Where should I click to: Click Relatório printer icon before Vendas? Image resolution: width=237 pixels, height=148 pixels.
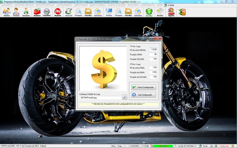(x=98, y=12)
